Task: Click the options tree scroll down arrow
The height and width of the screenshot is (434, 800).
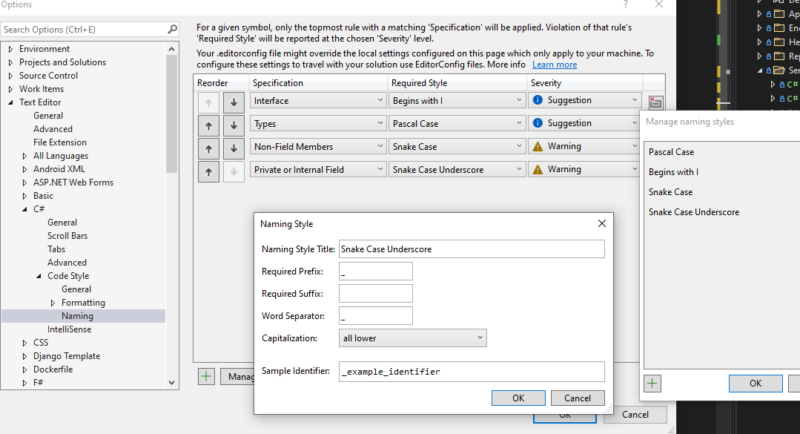Action: click(x=172, y=382)
